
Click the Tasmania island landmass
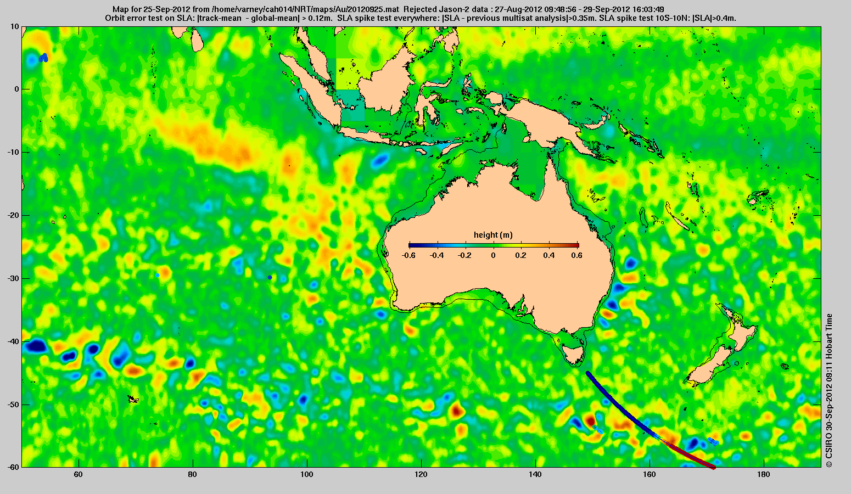[573, 353]
